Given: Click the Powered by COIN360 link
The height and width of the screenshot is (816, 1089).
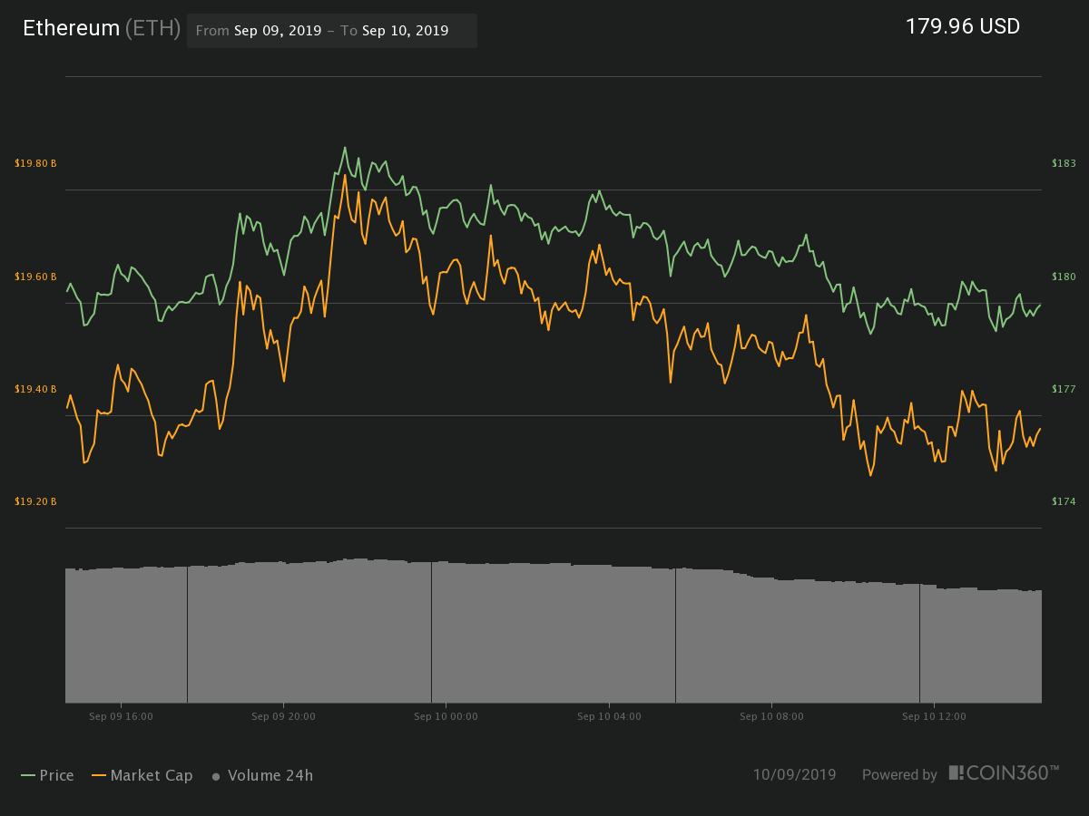Looking at the screenshot, I should (961, 773).
